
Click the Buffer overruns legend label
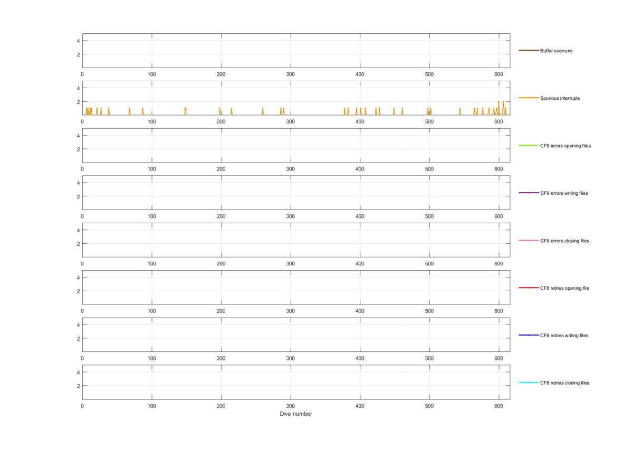tap(556, 51)
